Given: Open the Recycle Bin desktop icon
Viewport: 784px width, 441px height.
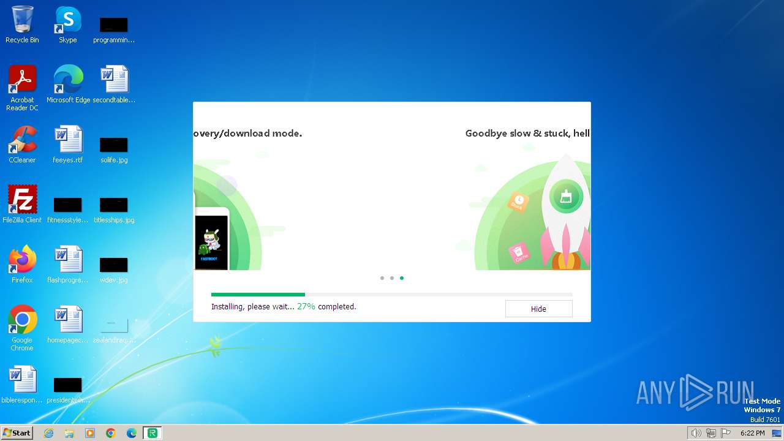Looking at the screenshot, I should (x=22, y=24).
